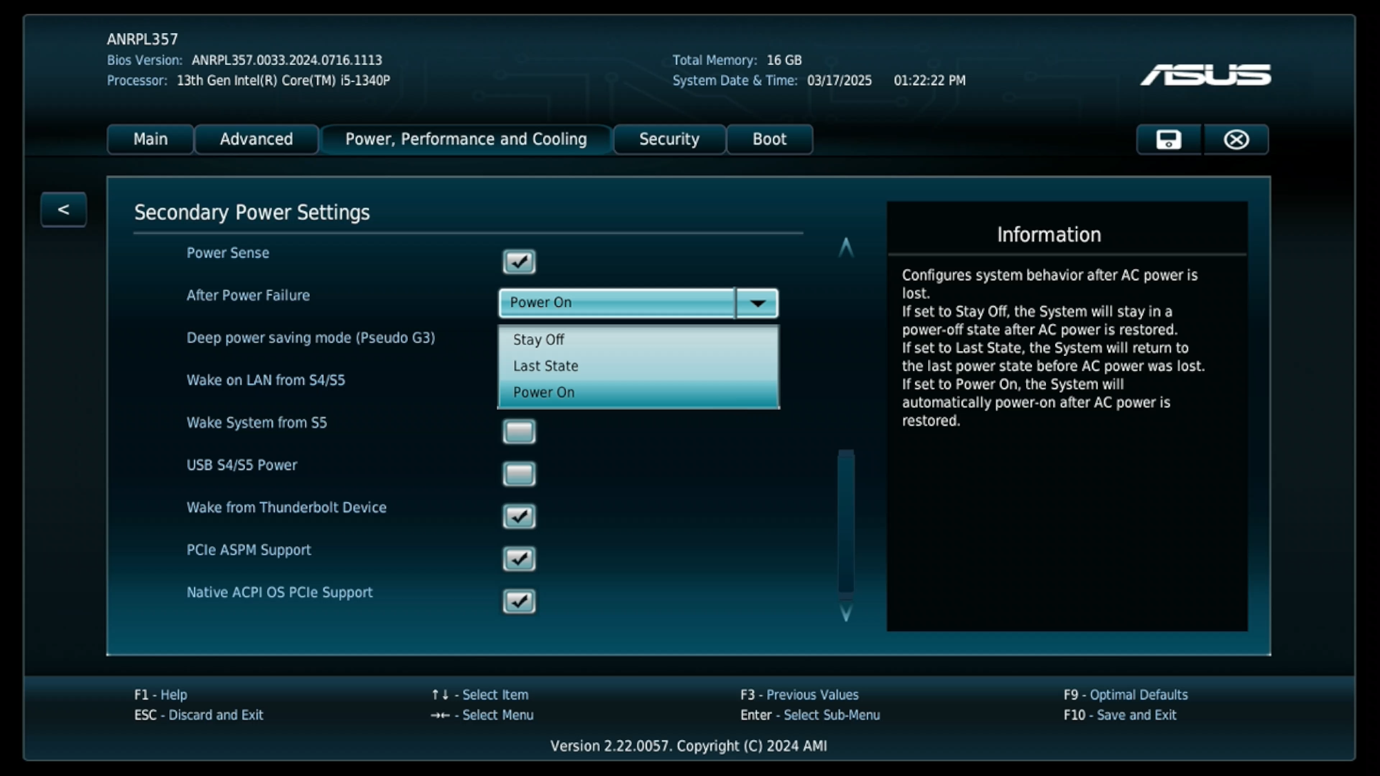Click the F10 - Save and Exit hint
Screen dimensions: 1380x776
(1120, 715)
